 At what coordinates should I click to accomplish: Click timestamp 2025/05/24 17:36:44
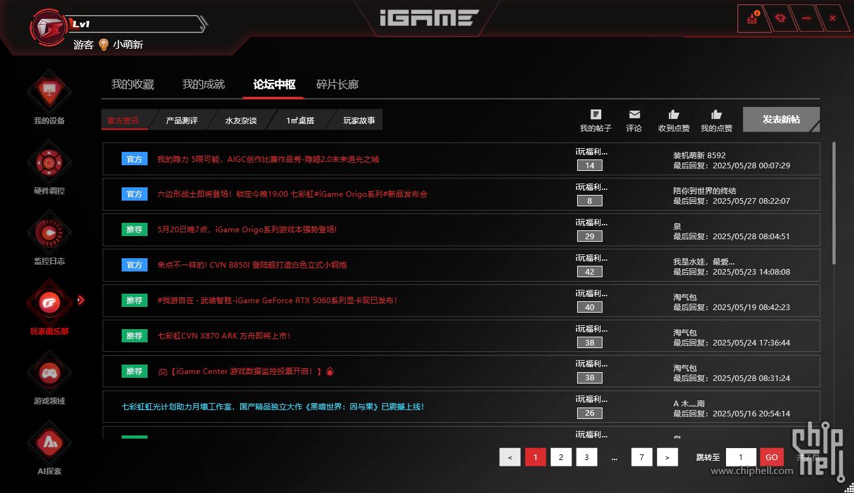click(x=751, y=342)
